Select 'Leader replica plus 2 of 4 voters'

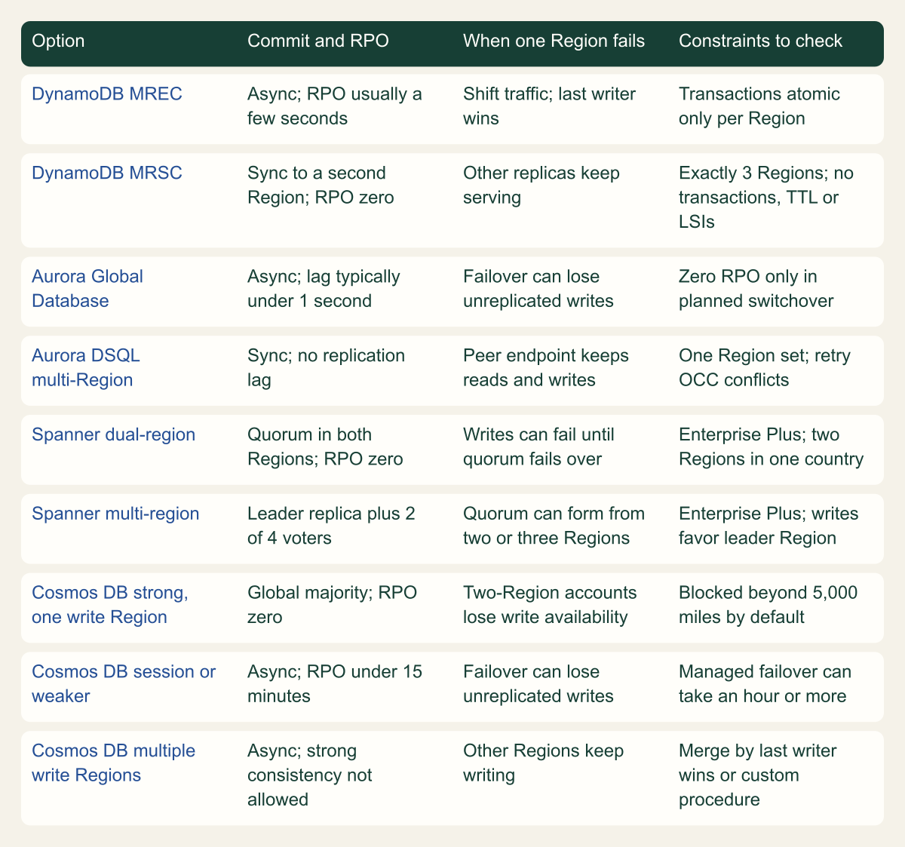pyautogui.click(x=331, y=526)
